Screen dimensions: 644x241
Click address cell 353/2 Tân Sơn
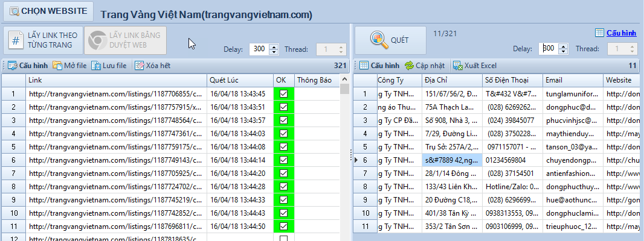tap(452, 227)
